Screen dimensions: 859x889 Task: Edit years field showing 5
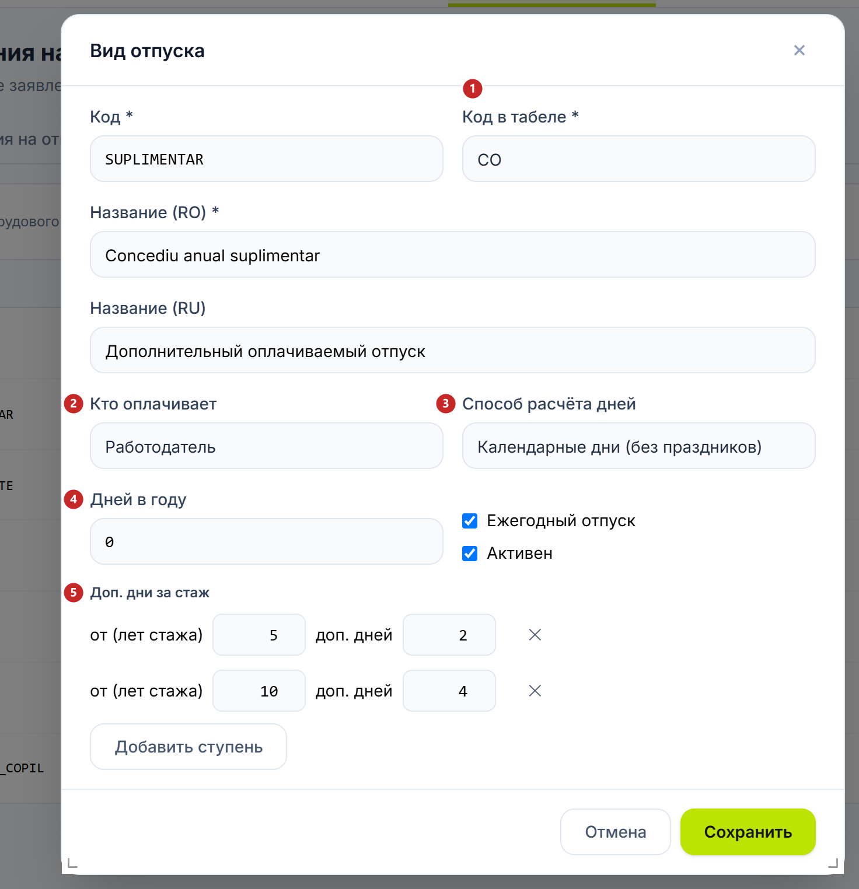pos(259,635)
